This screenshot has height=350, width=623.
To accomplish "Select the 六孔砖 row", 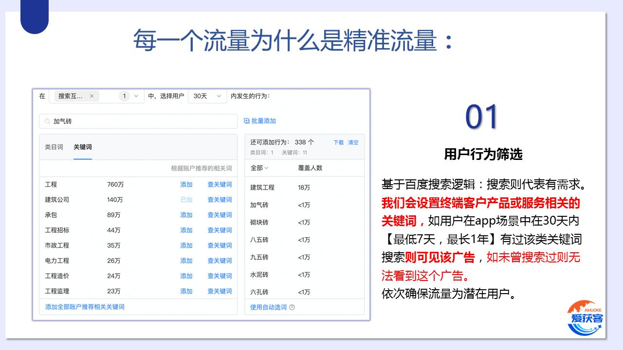I will click(304, 292).
